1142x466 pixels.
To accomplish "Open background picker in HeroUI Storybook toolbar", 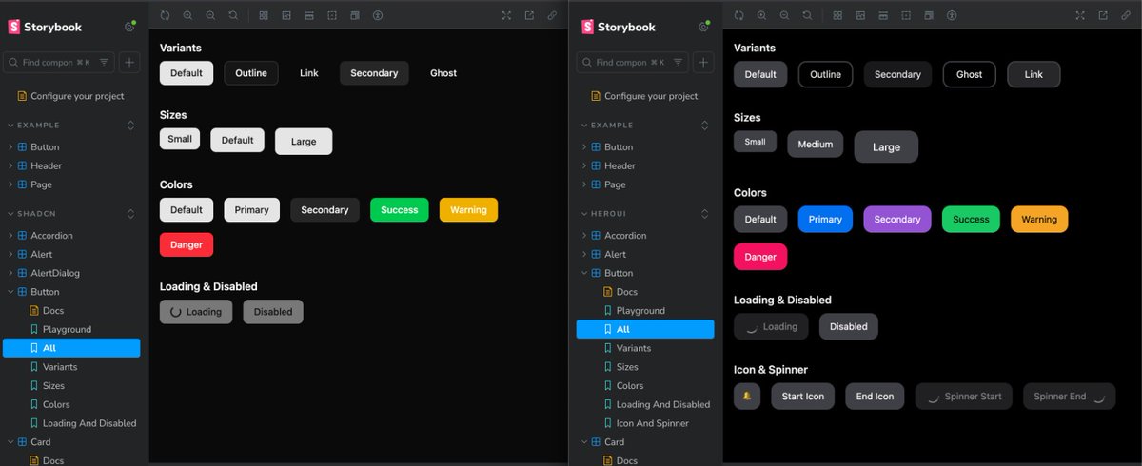I will (859, 15).
